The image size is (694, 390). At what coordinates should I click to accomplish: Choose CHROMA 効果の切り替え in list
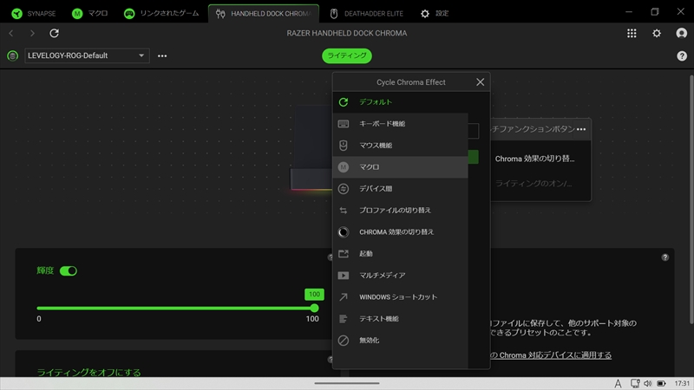[x=396, y=232]
